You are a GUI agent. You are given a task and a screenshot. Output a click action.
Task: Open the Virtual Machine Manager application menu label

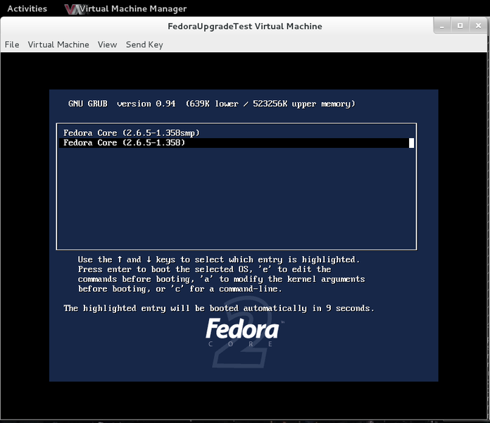132,9
